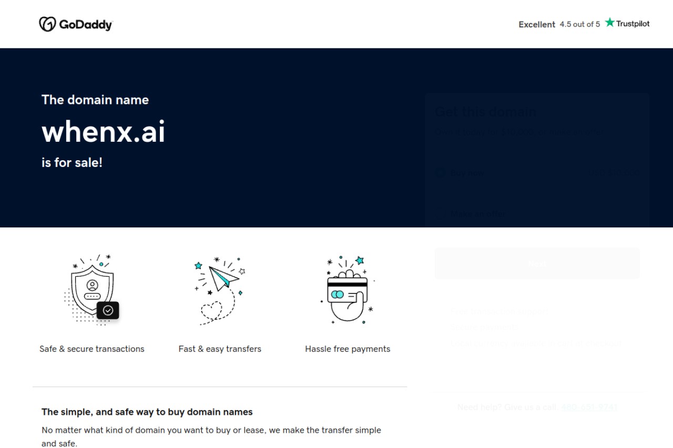Click the credit card payments icon
The height and width of the screenshot is (448, 673).
pyautogui.click(x=348, y=289)
